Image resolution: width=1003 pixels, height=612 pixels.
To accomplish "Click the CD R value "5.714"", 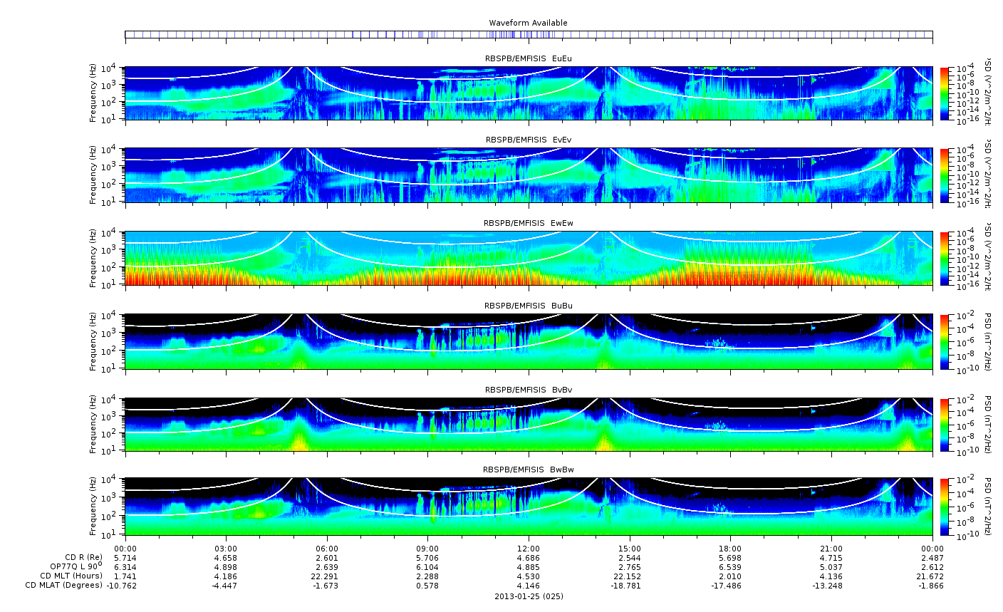I will tap(125, 558).
